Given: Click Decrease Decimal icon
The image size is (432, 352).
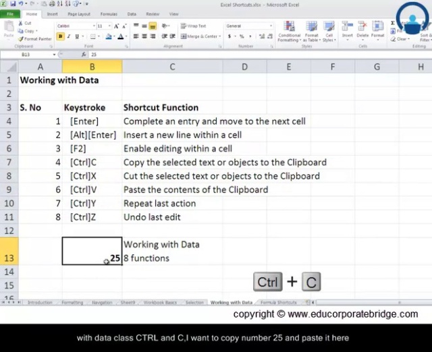Looking at the screenshot, I should (270, 36).
